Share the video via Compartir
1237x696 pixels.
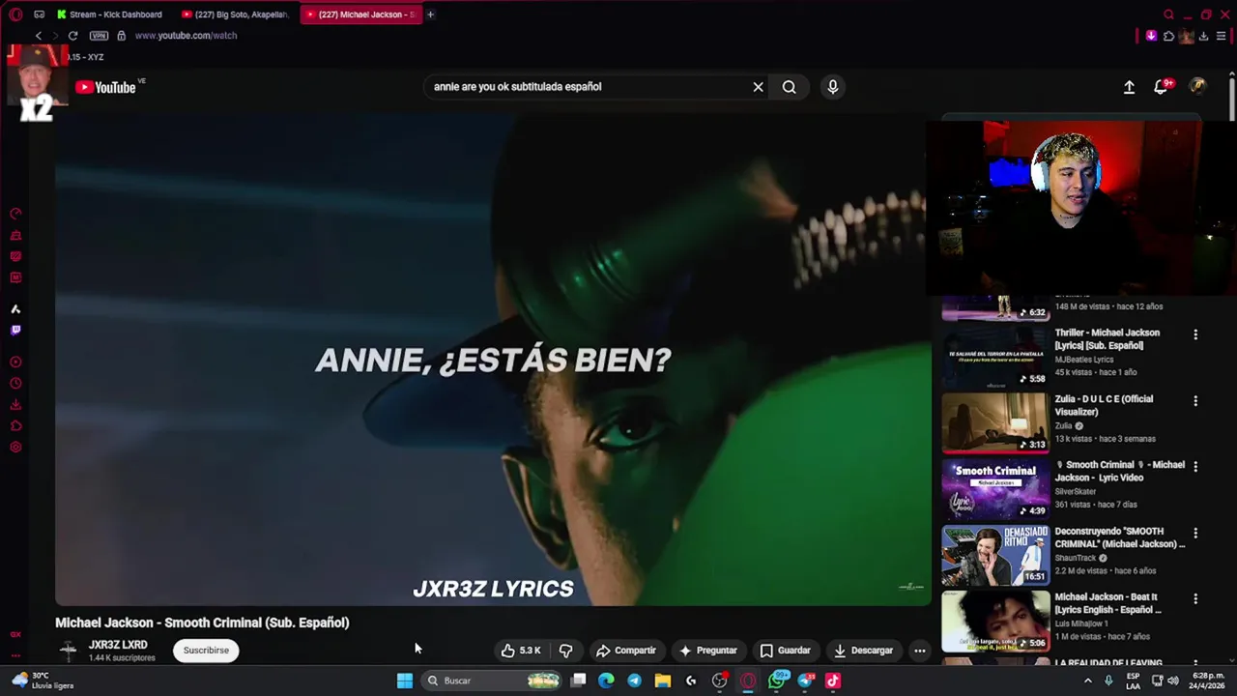625,651
